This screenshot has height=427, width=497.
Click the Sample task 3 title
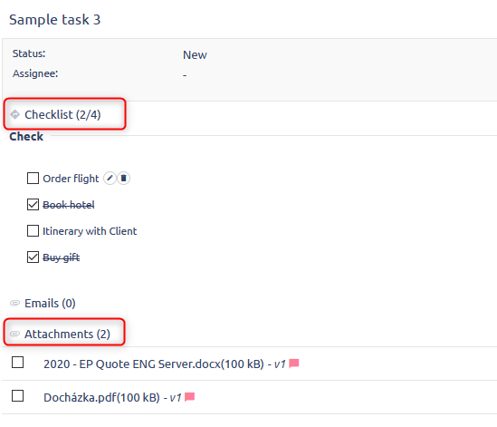pos(55,20)
